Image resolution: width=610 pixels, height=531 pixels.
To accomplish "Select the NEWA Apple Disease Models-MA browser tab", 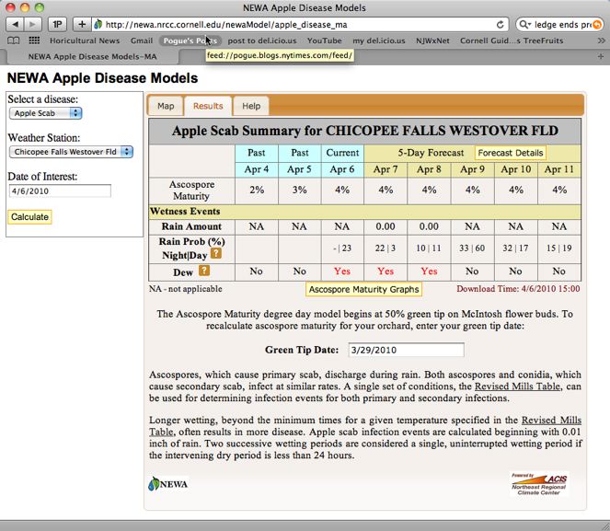I will (93, 57).
